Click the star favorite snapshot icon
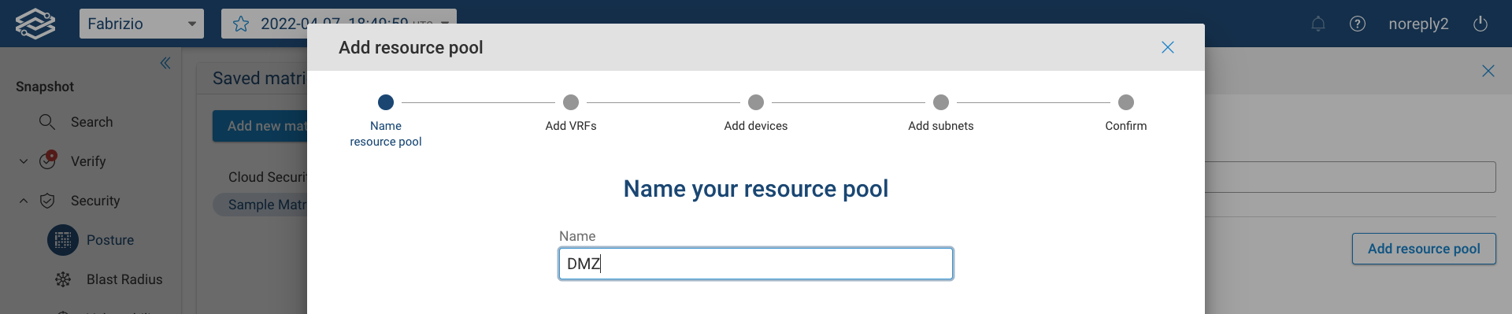Viewport: 1512px width, 314px height. (x=241, y=24)
